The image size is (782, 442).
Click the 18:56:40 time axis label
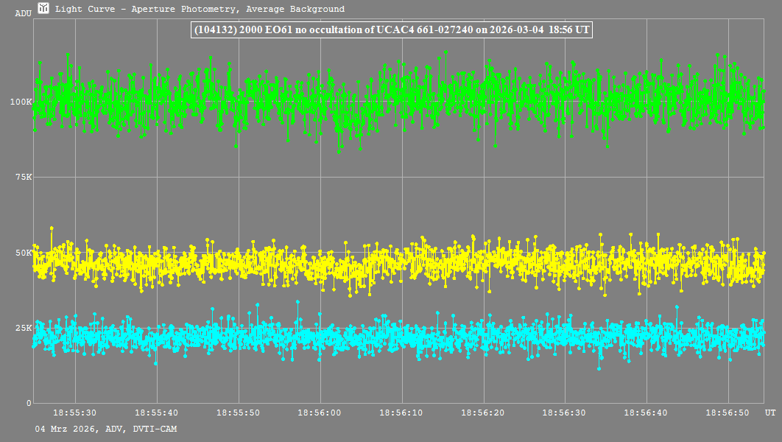pyautogui.click(x=647, y=413)
